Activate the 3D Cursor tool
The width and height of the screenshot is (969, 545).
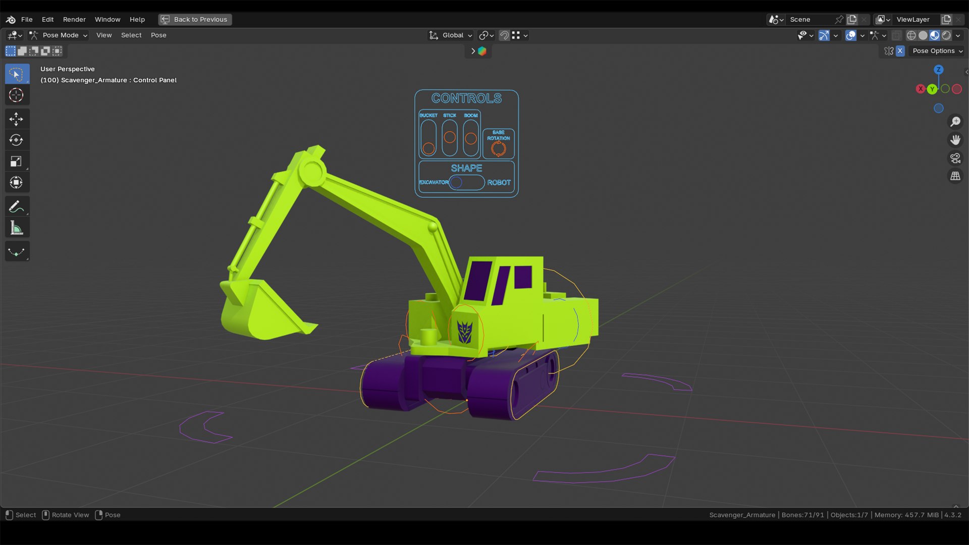[17, 95]
